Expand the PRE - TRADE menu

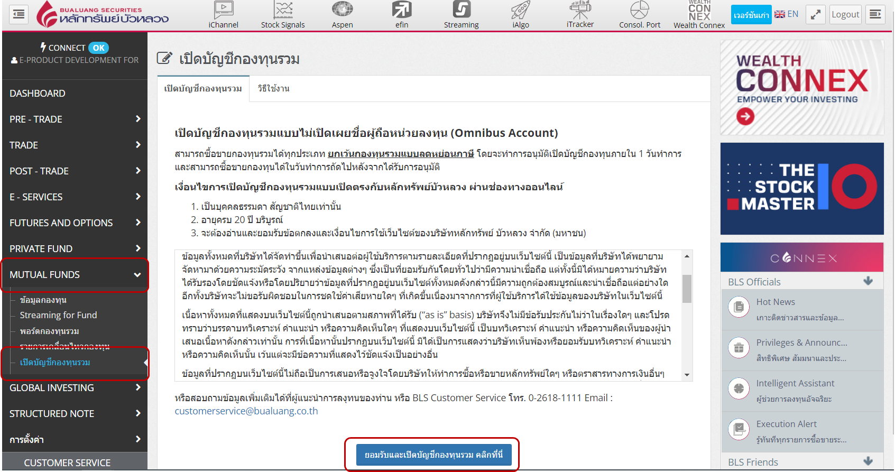pos(75,119)
